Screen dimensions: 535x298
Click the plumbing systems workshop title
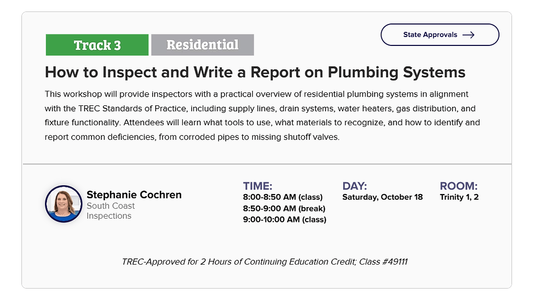click(x=255, y=72)
